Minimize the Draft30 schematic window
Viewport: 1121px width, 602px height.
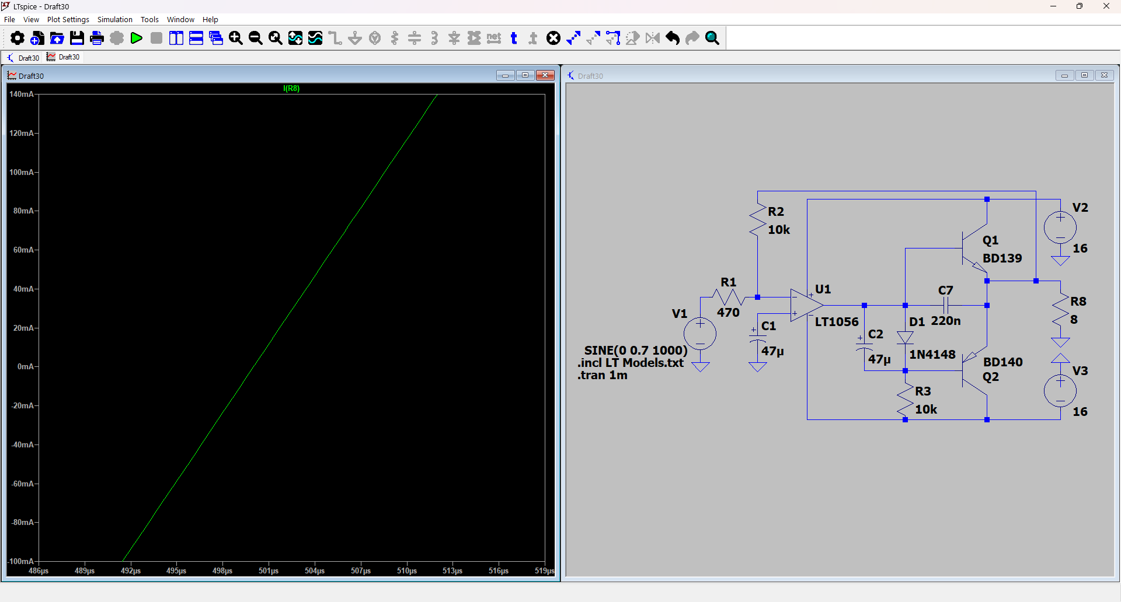[1065, 75]
